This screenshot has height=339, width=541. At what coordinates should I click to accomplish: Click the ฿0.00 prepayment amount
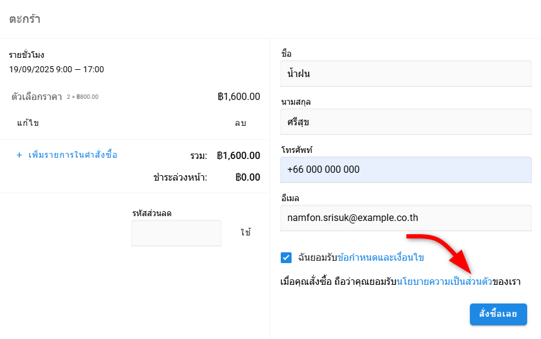(248, 178)
